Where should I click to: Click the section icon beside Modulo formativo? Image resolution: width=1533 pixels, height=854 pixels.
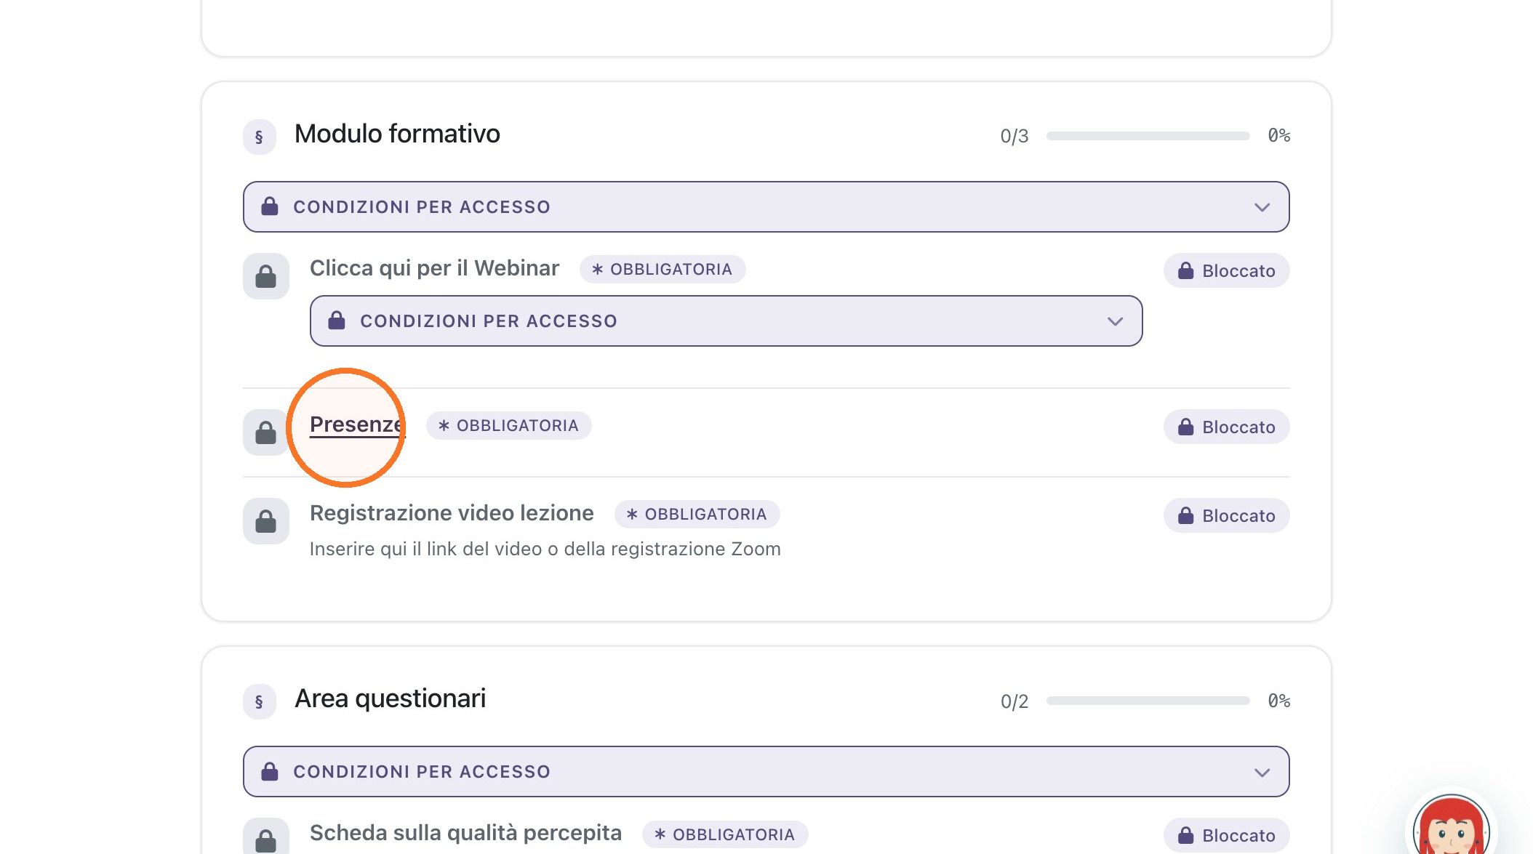click(x=259, y=137)
